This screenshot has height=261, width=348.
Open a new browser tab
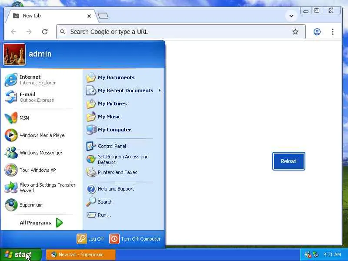(x=103, y=16)
